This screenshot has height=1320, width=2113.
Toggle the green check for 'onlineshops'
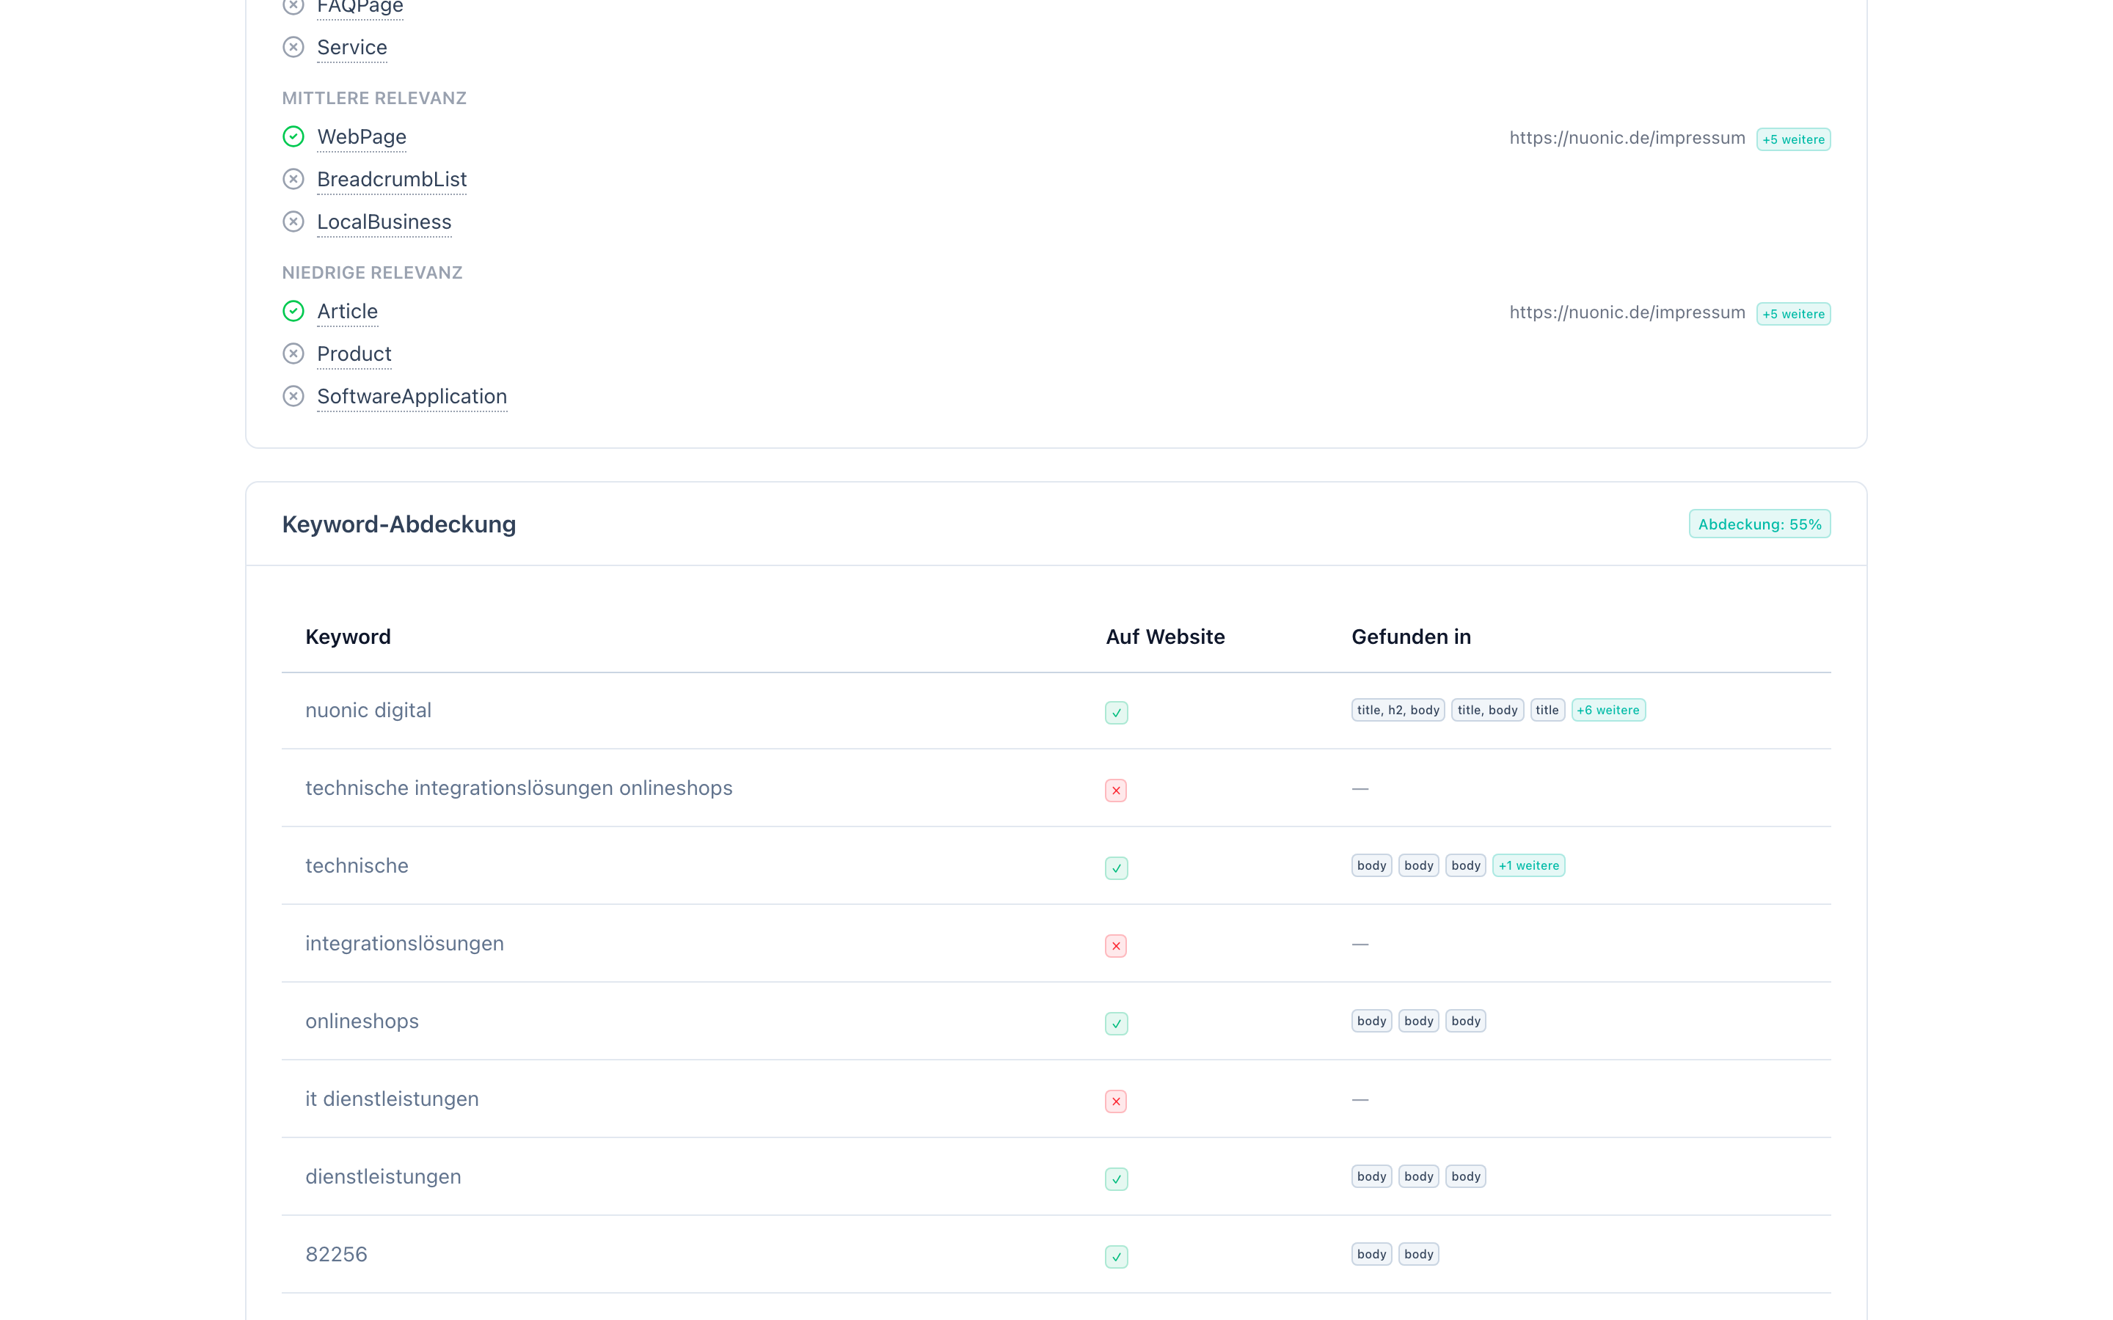pyautogui.click(x=1116, y=1023)
